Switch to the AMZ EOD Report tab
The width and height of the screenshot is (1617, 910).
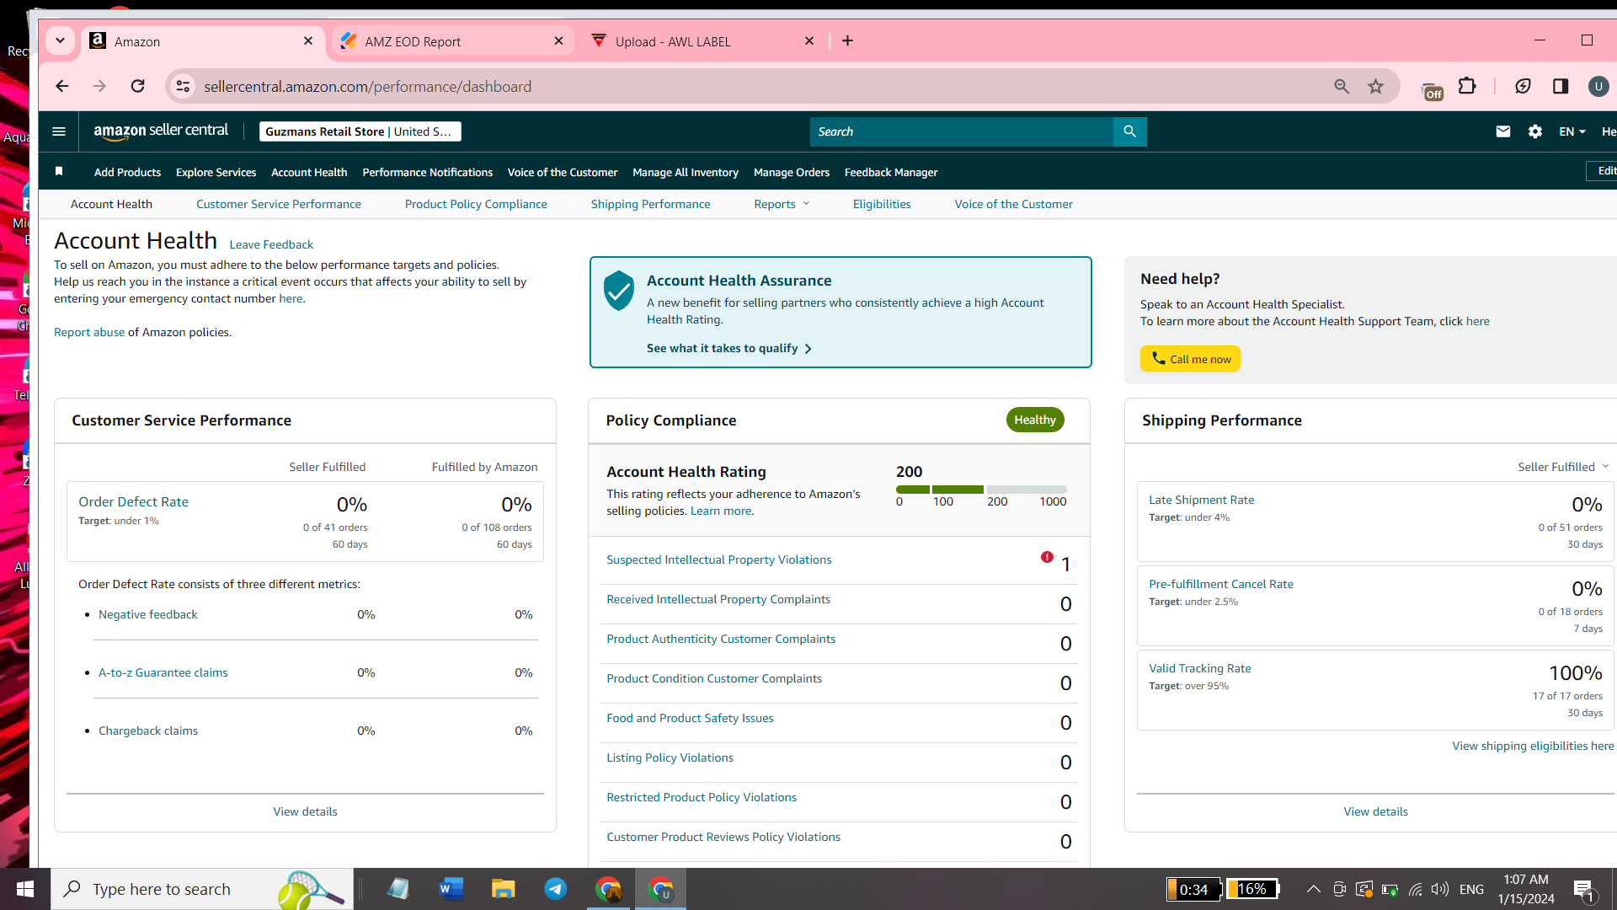(452, 41)
